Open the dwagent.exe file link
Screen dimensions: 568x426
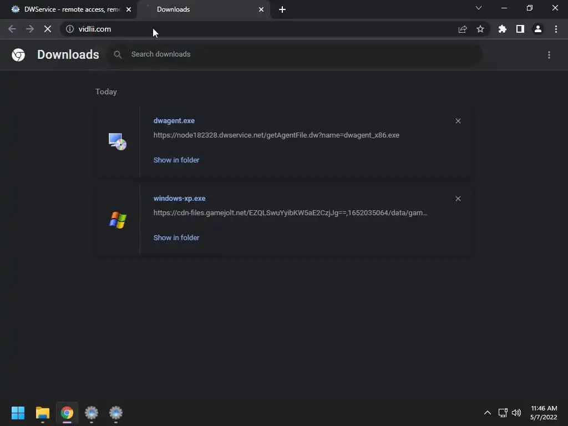click(x=174, y=120)
